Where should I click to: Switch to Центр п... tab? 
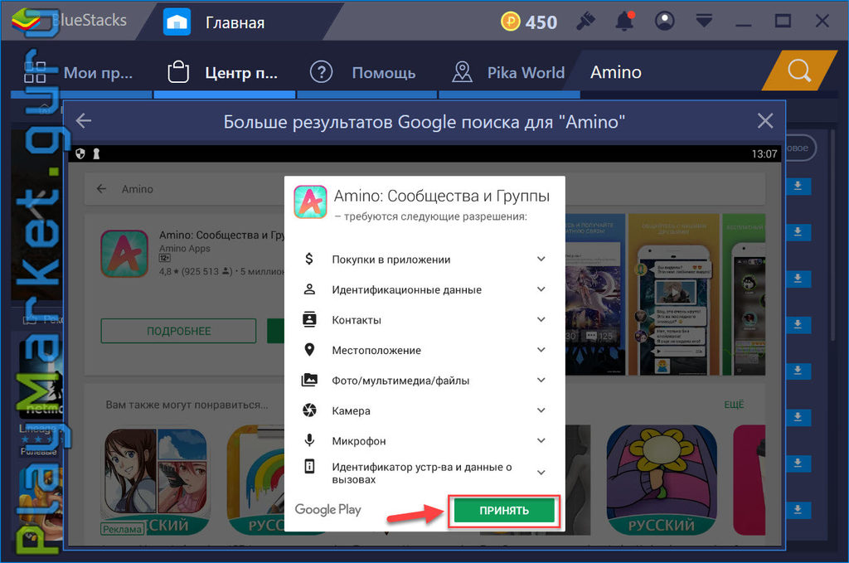[224, 72]
